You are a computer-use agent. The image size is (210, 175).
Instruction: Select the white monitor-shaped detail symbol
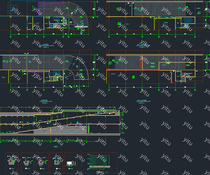pos(70,163)
